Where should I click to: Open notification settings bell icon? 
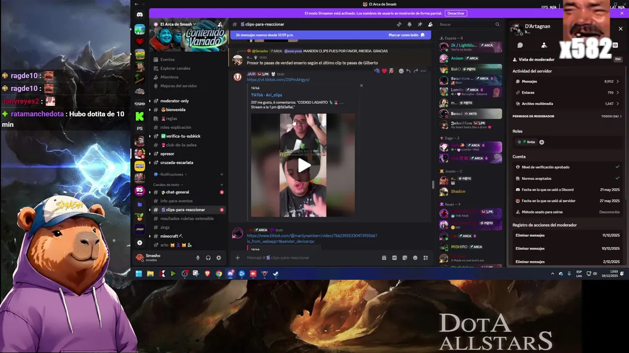click(409, 24)
